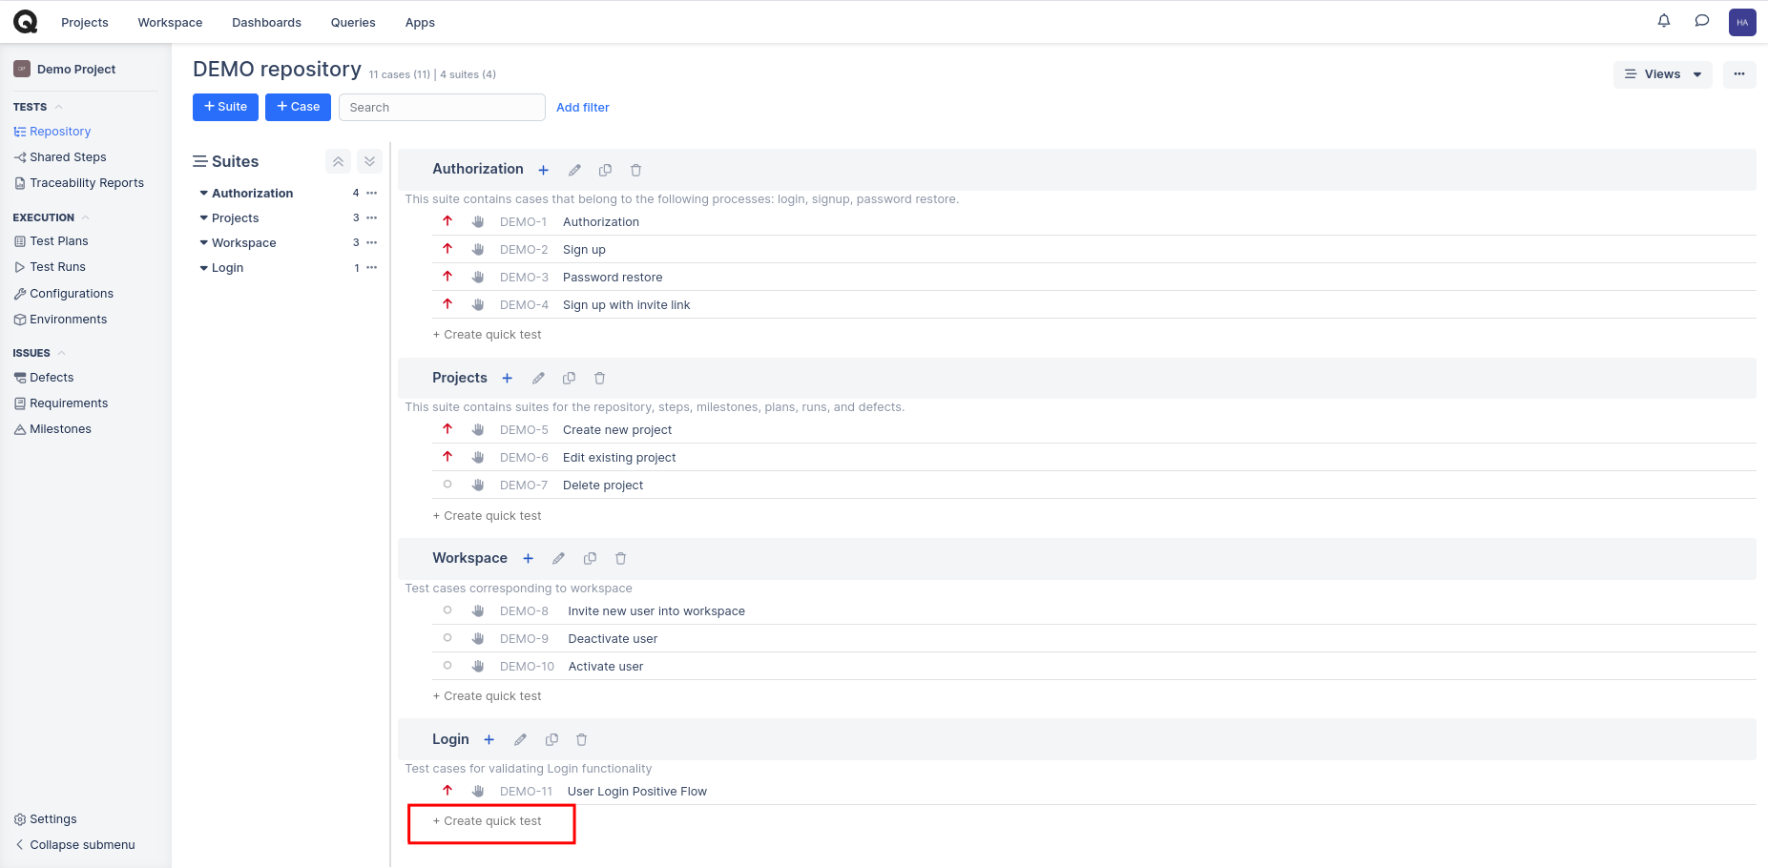Click the Search input field
Viewport: 1768px width, 868px height.
(x=441, y=108)
